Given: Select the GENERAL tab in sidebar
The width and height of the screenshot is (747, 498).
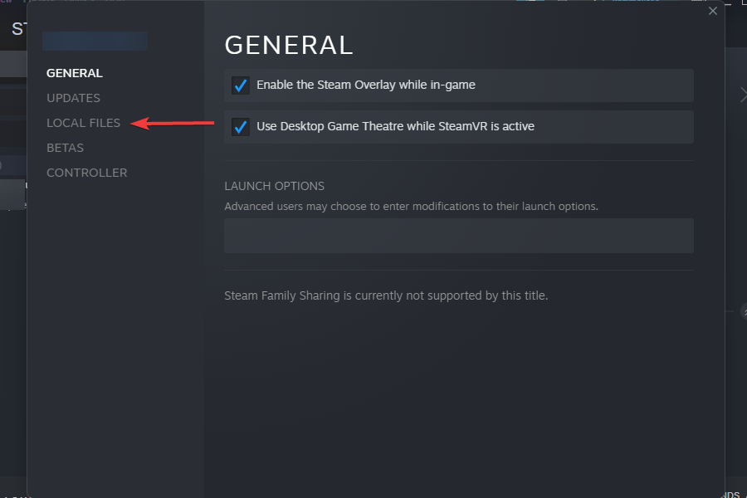Looking at the screenshot, I should [x=75, y=73].
